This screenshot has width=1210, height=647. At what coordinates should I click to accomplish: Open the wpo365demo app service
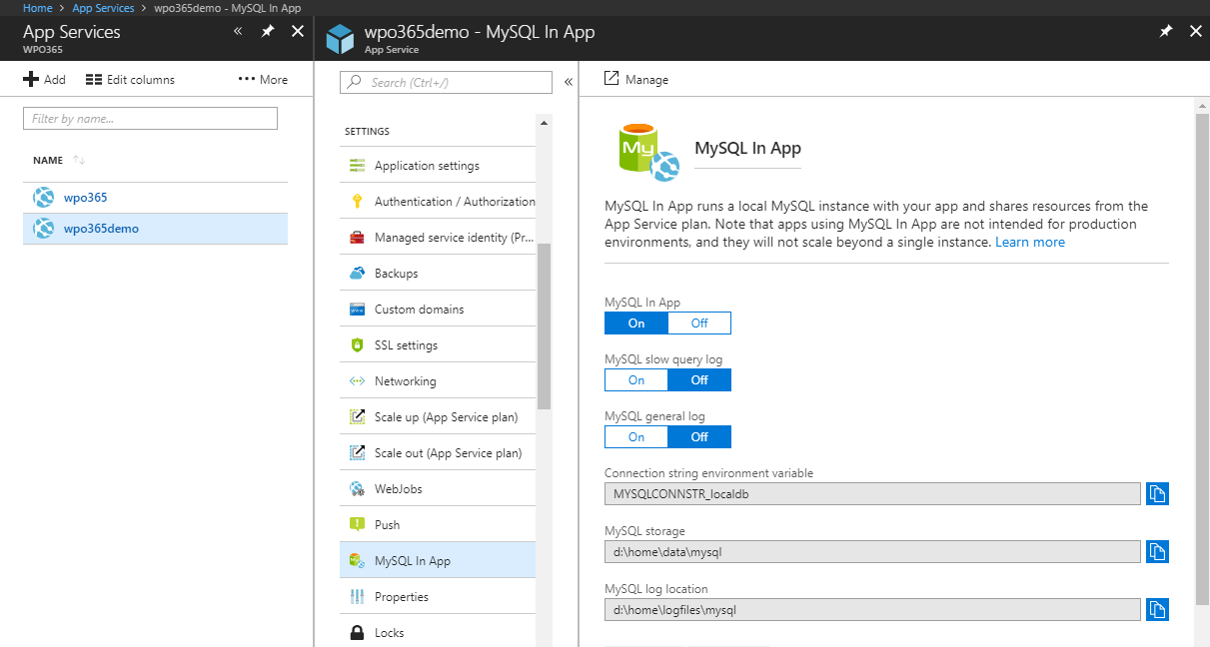click(x=155, y=229)
